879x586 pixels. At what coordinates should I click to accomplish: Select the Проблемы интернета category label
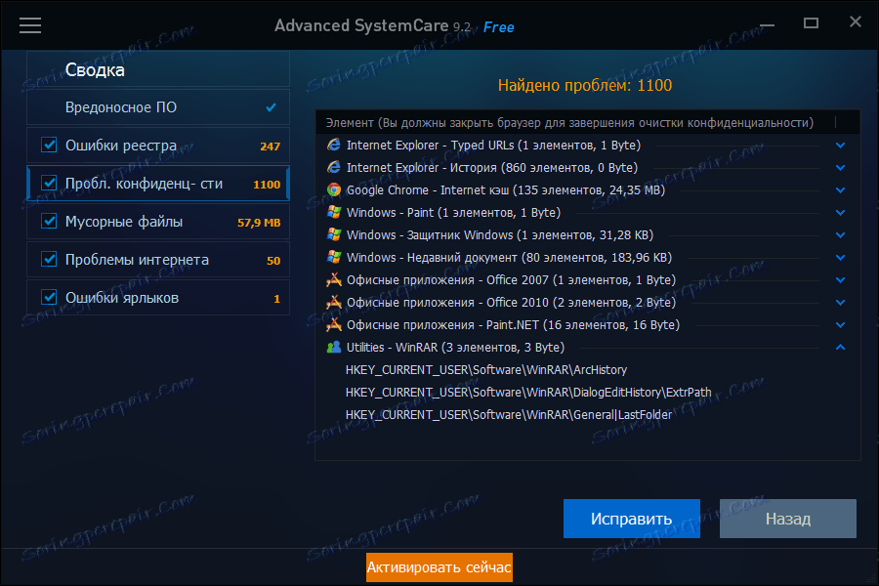pyautogui.click(x=137, y=260)
